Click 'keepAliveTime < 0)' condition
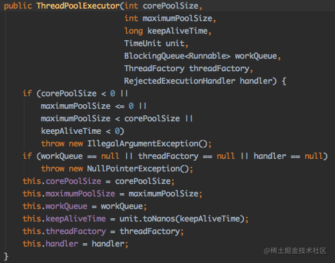This screenshot has height=263, width=335. pos(83,131)
